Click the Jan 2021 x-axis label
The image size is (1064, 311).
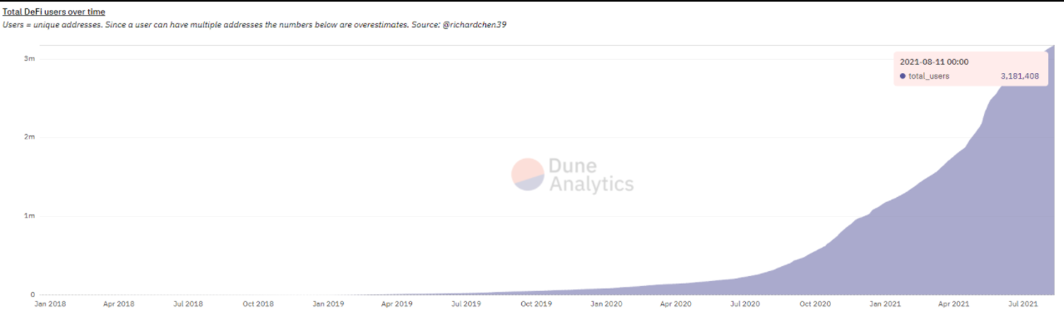[886, 304]
